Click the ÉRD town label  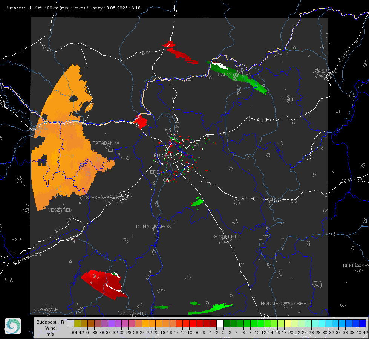[x=155, y=172]
